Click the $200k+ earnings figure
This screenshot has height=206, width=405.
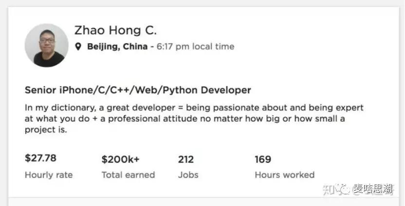pyautogui.click(x=120, y=159)
